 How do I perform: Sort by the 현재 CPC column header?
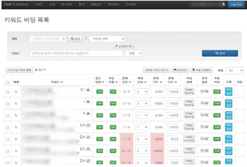(x=157, y=80)
